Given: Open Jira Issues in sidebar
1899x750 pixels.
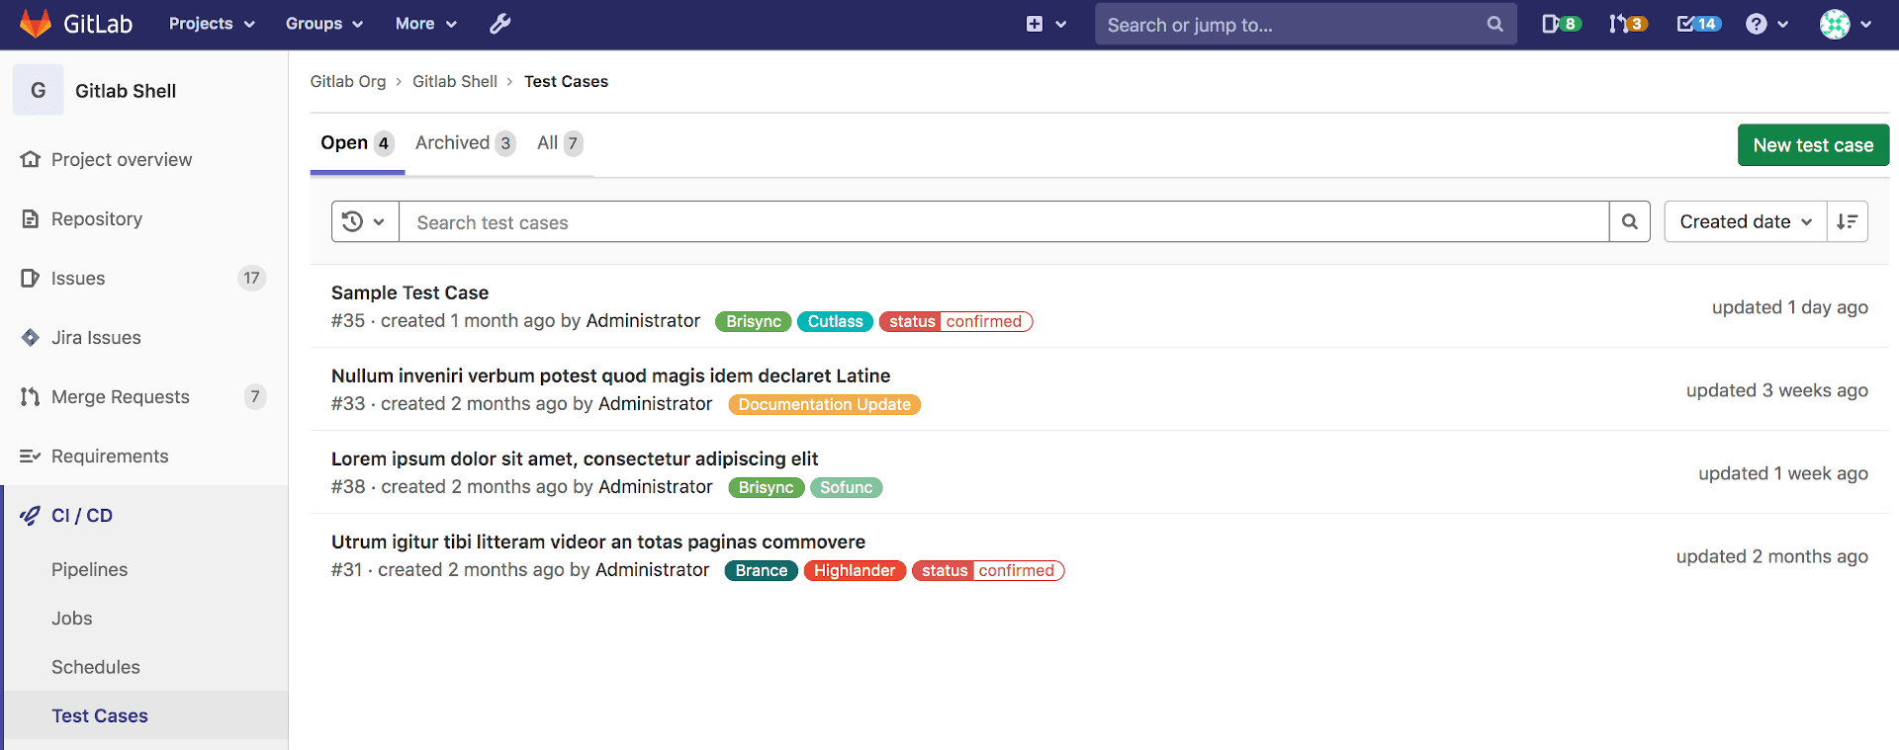Looking at the screenshot, I should [x=96, y=338].
